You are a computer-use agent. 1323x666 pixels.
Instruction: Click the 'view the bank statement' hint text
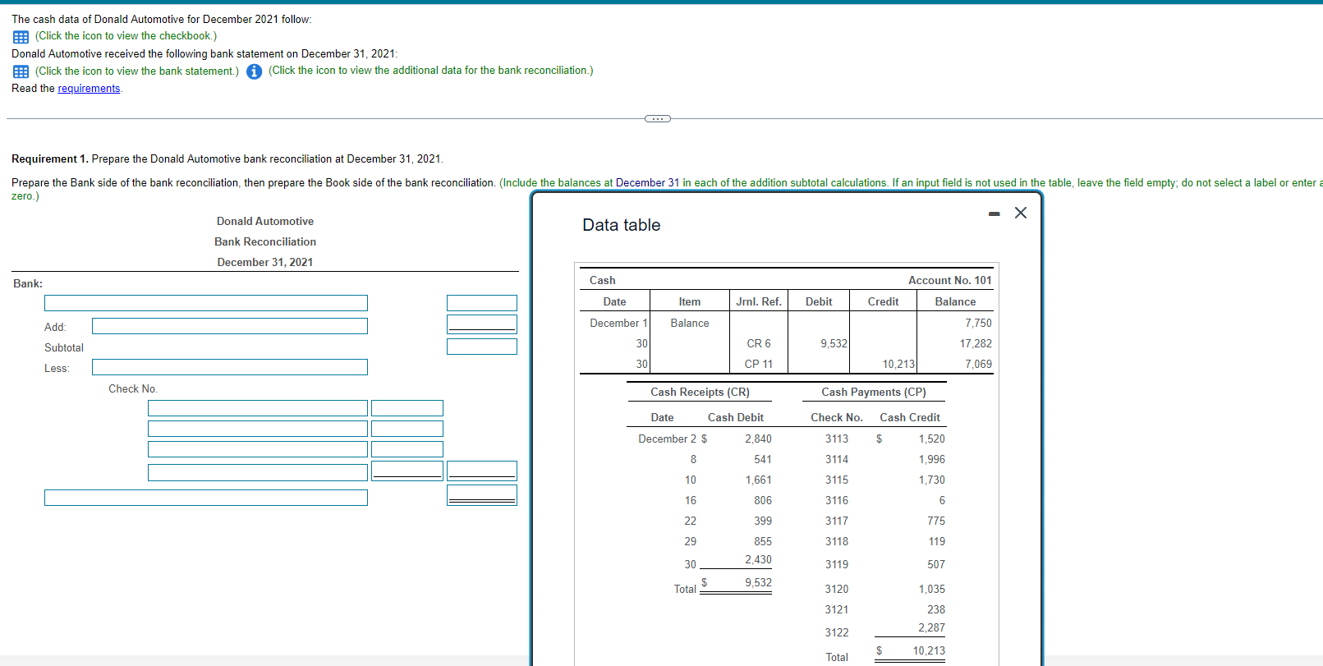pos(137,71)
